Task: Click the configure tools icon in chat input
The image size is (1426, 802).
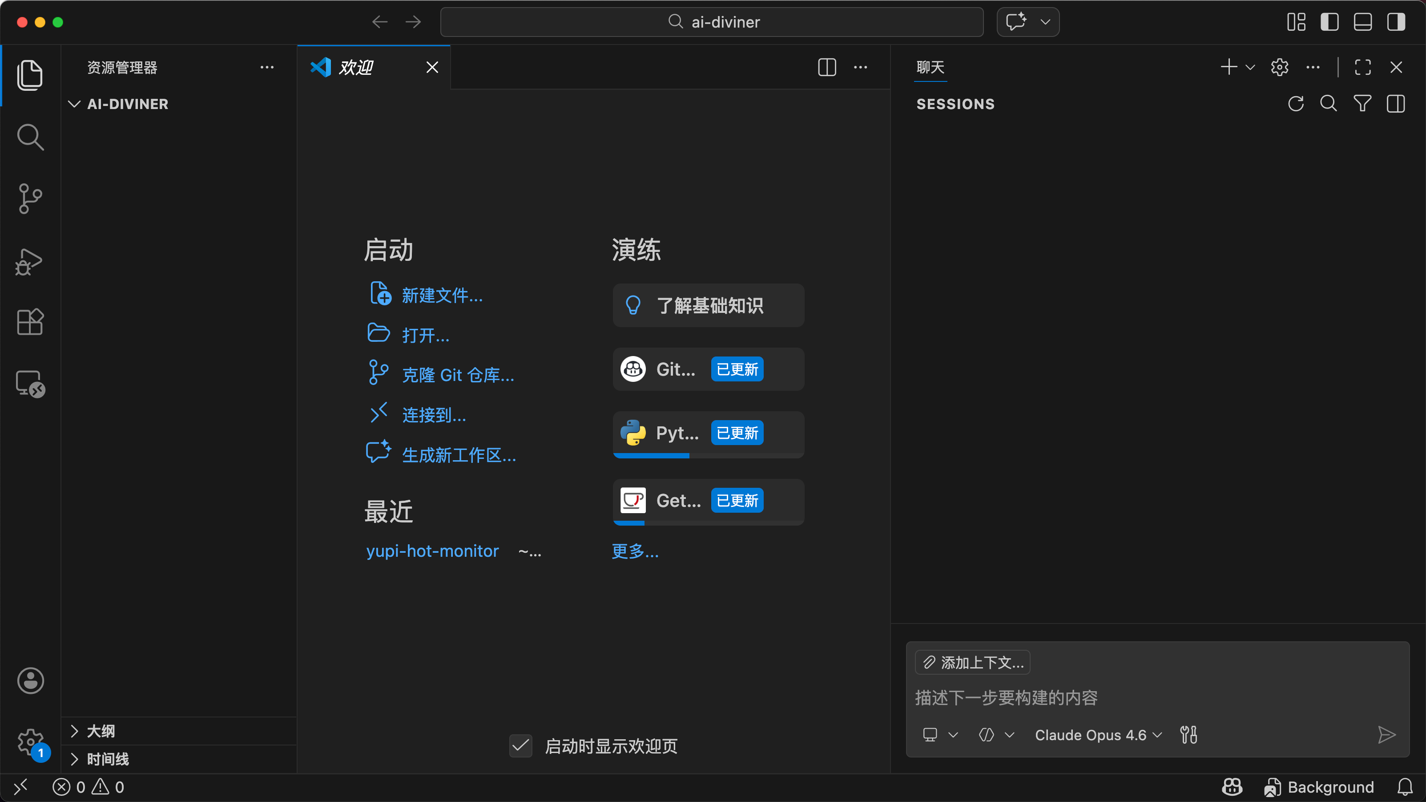Action: [1188, 735]
